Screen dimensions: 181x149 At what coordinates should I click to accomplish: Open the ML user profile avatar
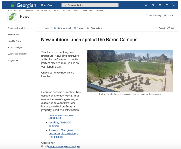coord(174,5)
